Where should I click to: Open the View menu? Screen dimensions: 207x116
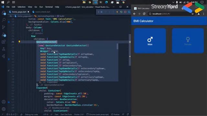tap(30, 7)
